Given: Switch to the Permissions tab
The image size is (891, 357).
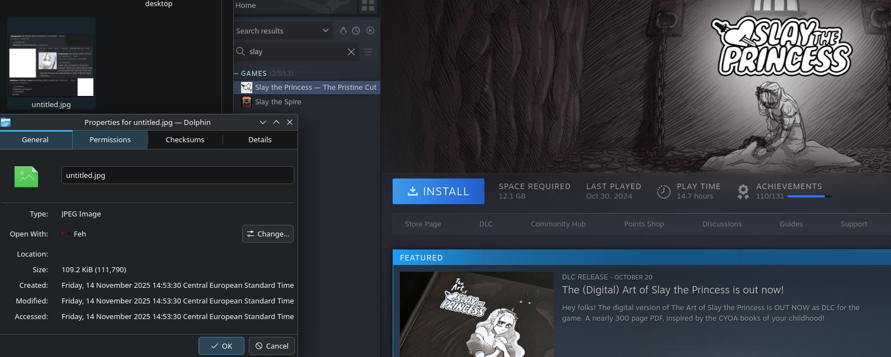Looking at the screenshot, I should click(x=110, y=140).
